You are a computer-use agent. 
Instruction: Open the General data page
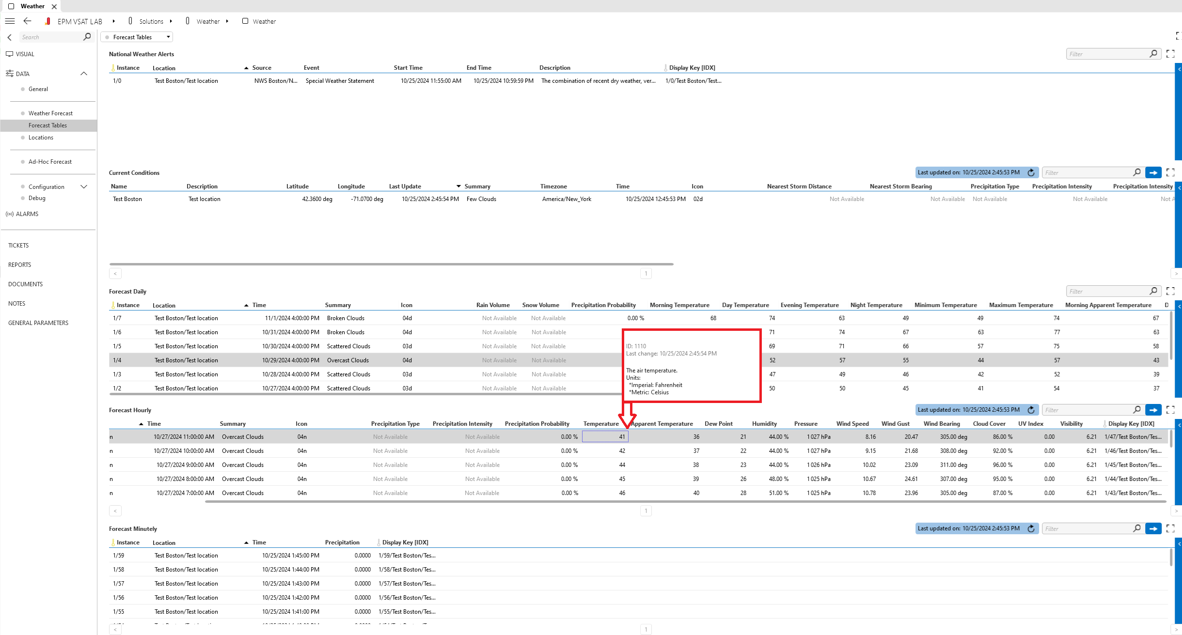pos(38,89)
